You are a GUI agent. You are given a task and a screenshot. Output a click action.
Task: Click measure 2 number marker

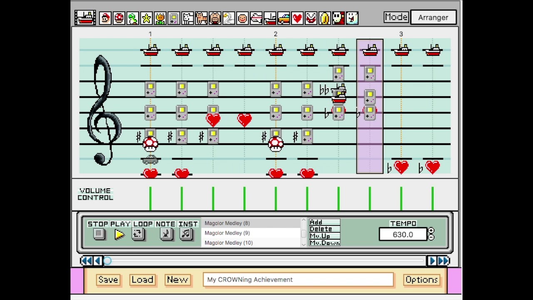pos(275,34)
